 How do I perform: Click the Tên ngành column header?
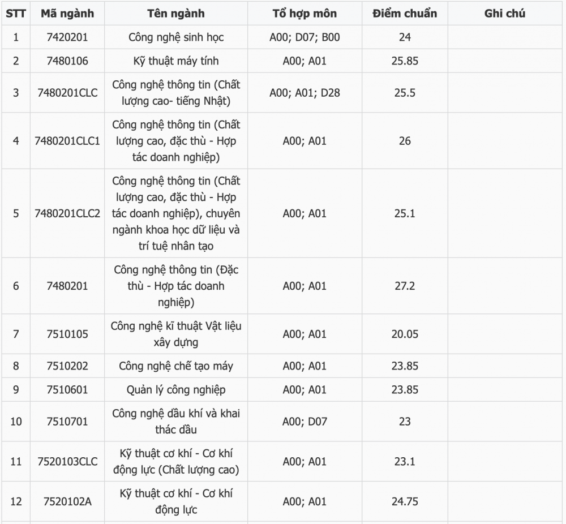tap(176, 14)
